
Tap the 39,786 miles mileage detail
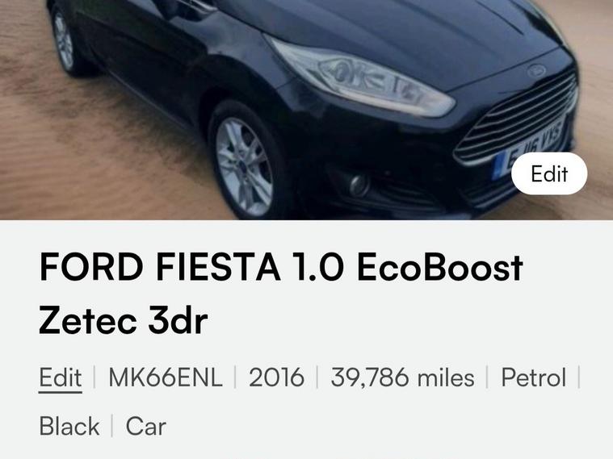402,378
